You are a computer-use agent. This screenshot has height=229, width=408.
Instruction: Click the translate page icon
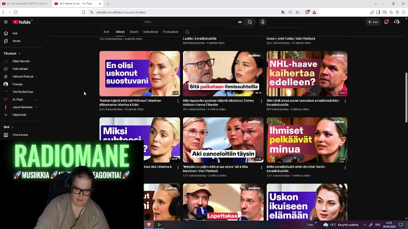283,12
